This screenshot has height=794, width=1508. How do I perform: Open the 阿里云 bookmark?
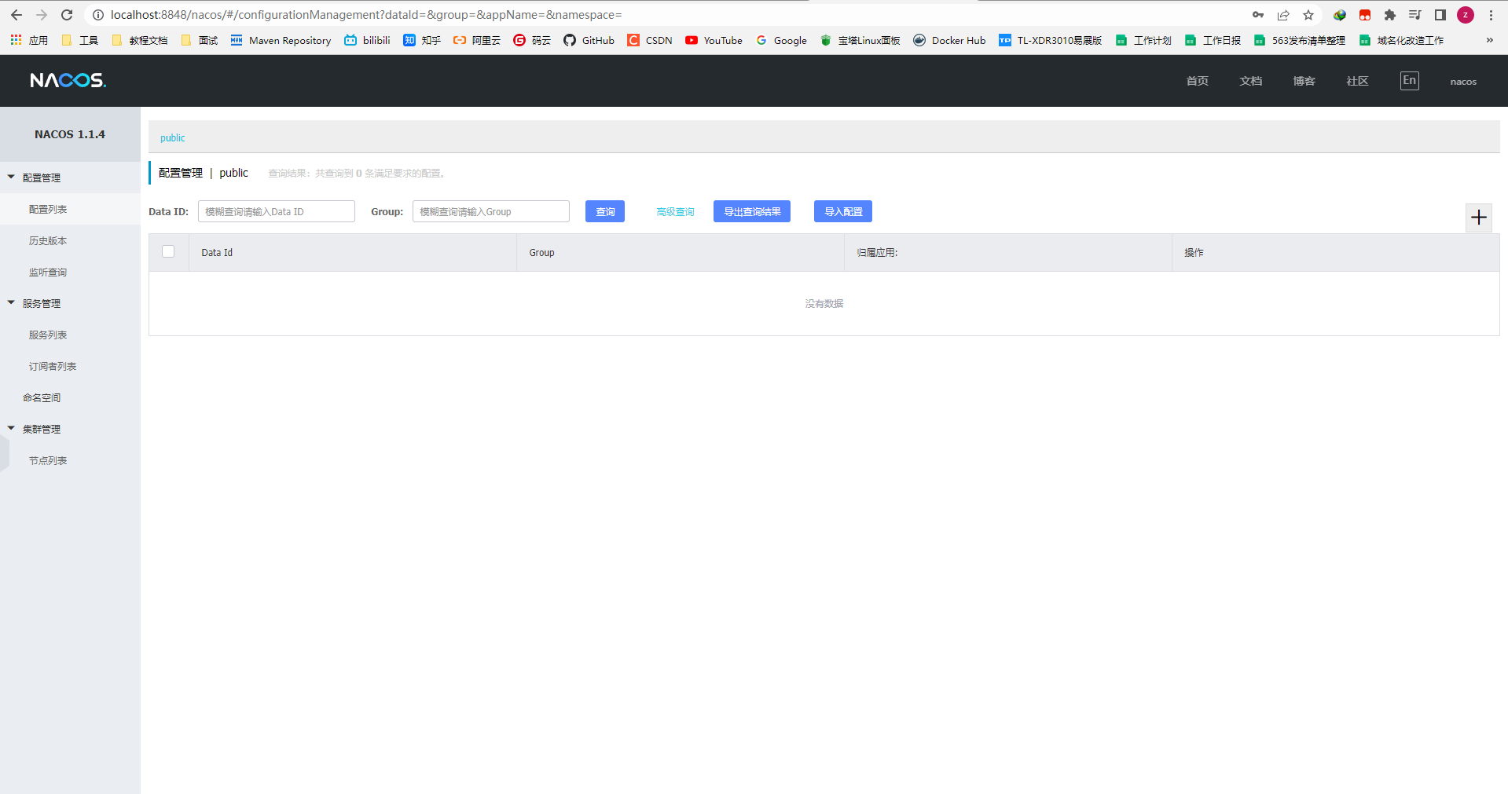pyautogui.click(x=477, y=40)
